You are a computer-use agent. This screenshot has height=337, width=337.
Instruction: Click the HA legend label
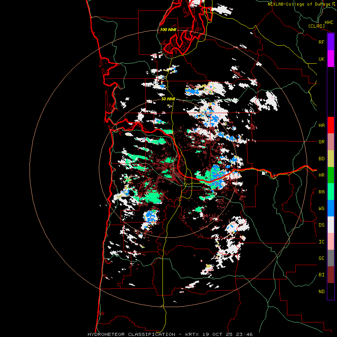321,125
